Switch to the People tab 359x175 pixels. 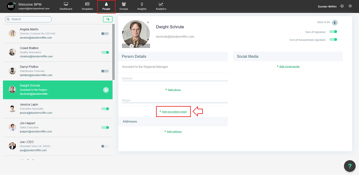(106, 6)
